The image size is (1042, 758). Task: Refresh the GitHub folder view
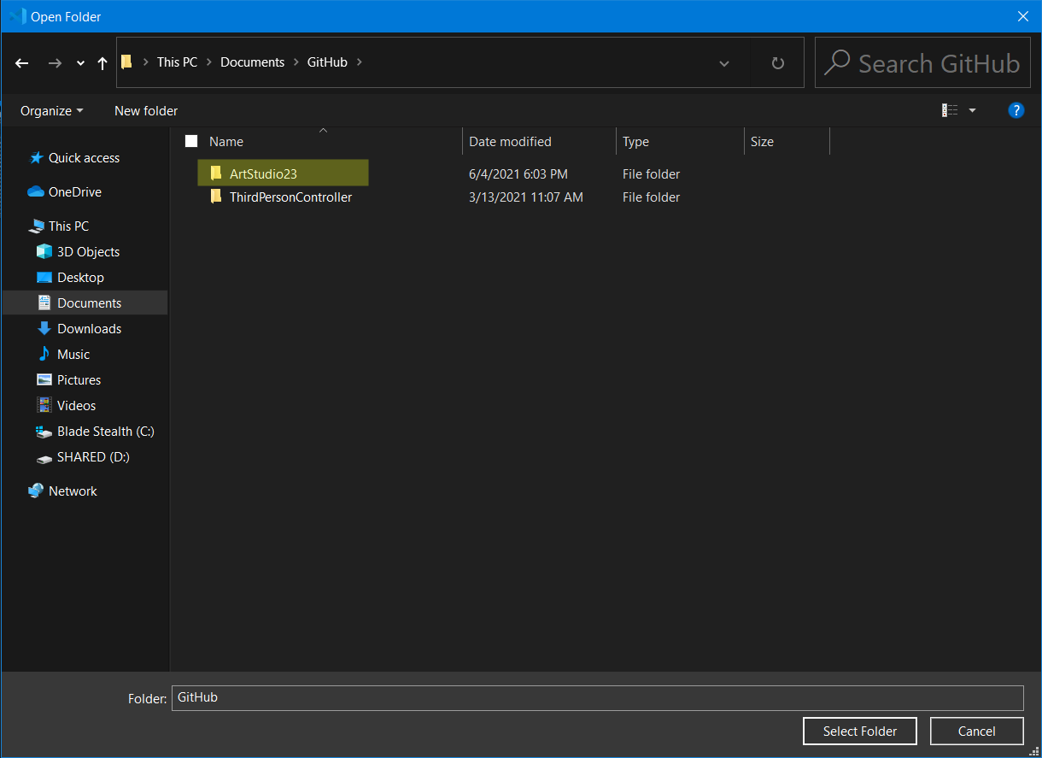(777, 63)
